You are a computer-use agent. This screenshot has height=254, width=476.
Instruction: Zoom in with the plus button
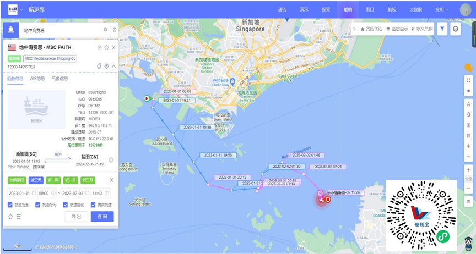pyautogui.click(x=468, y=170)
